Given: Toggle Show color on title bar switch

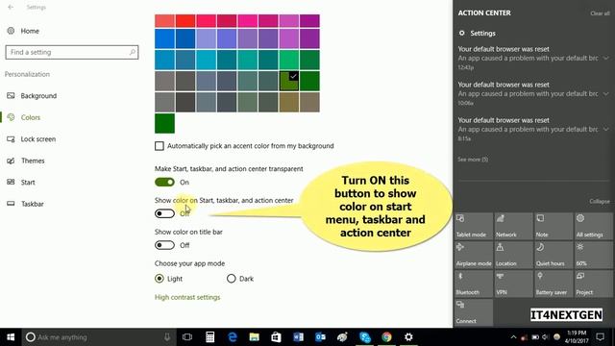Looking at the screenshot, I should point(164,245).
